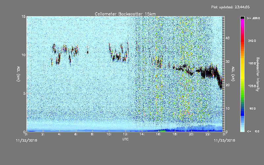Click the "22:" hour tick label
The image size is (264, 165).
pyautogui.click(x=208, y=134)
